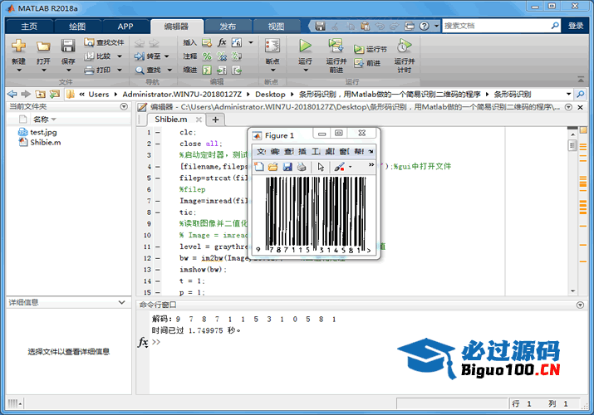Switch to the APP tab
Viewport: 594px width, 415px height.
tap(125, 26)
